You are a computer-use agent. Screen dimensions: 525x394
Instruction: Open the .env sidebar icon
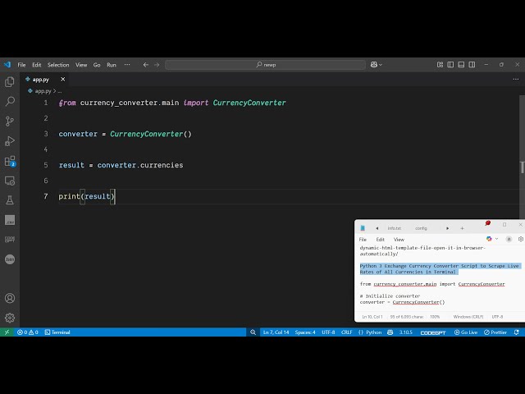pos(10,220)
